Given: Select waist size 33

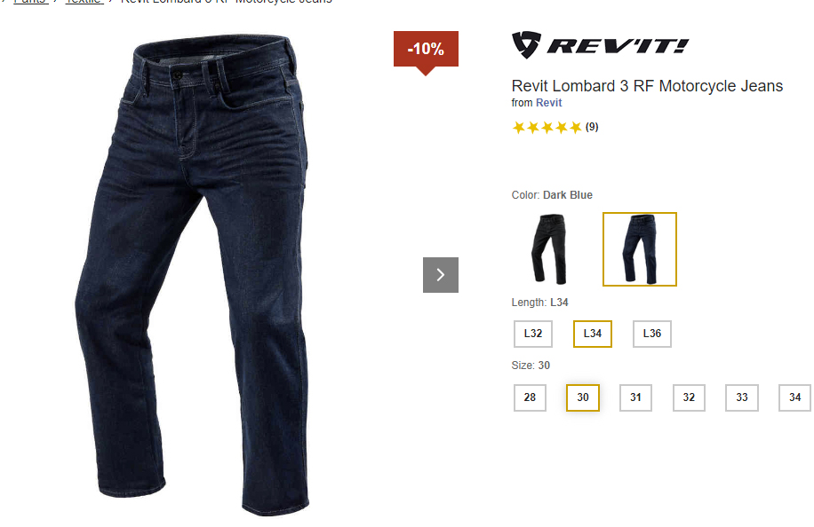Looking at the screenshot, I should click(x=742, y=397).
